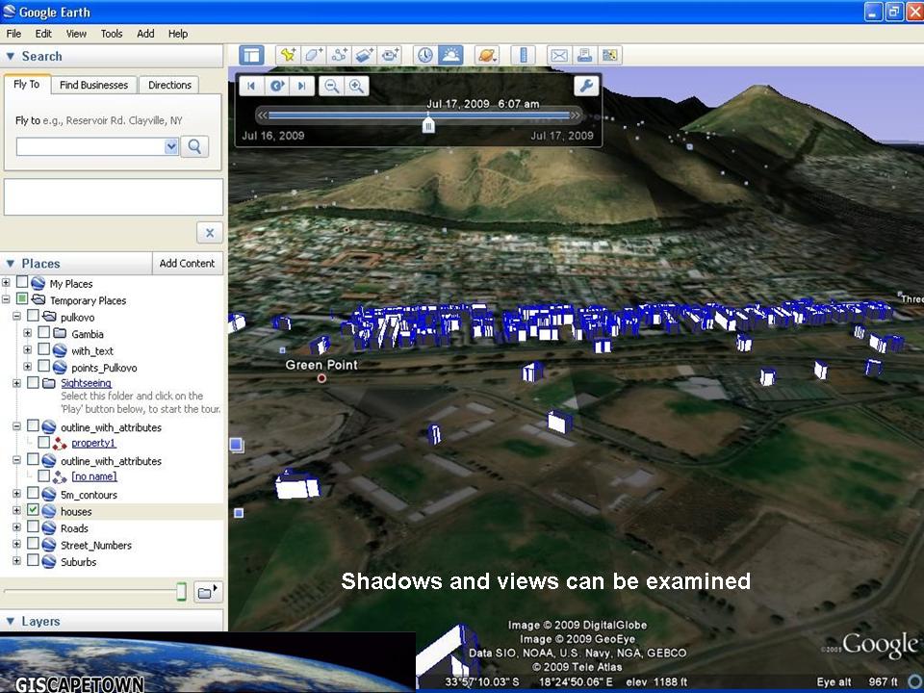Collapse the Layers panel triangle

10,621
